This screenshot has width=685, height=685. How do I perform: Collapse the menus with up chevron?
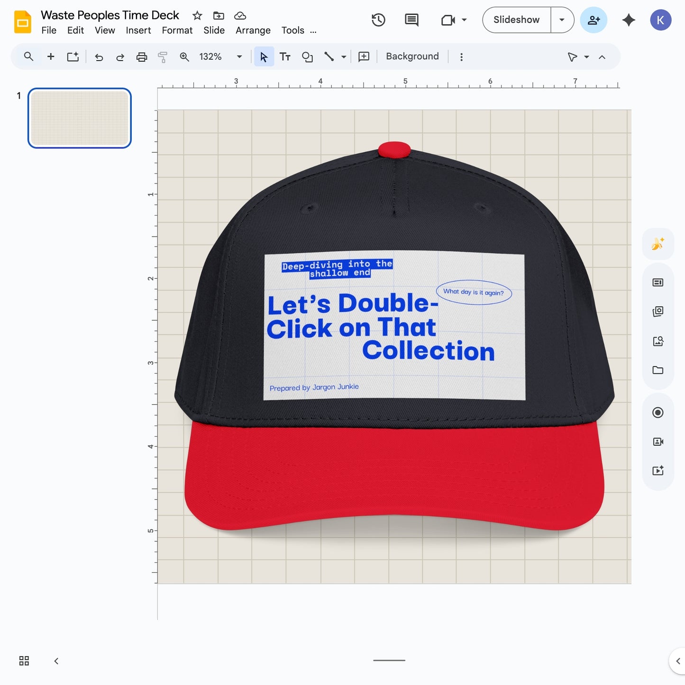coord(602,57)
